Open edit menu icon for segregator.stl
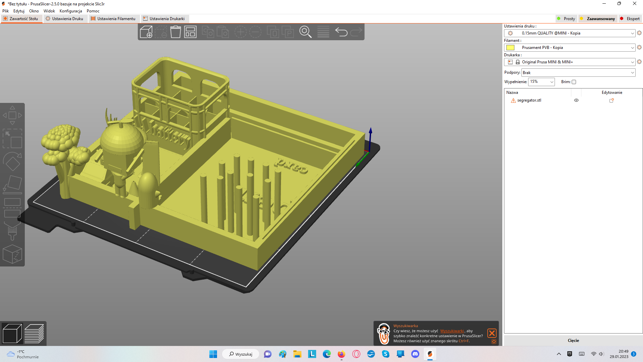The image size is (643, 362). pos(612,100)
